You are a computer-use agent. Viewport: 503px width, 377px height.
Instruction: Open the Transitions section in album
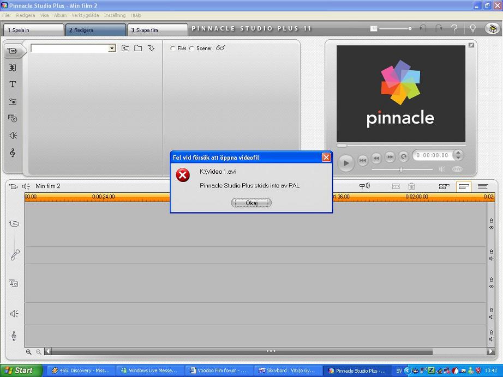click(13, 68)
